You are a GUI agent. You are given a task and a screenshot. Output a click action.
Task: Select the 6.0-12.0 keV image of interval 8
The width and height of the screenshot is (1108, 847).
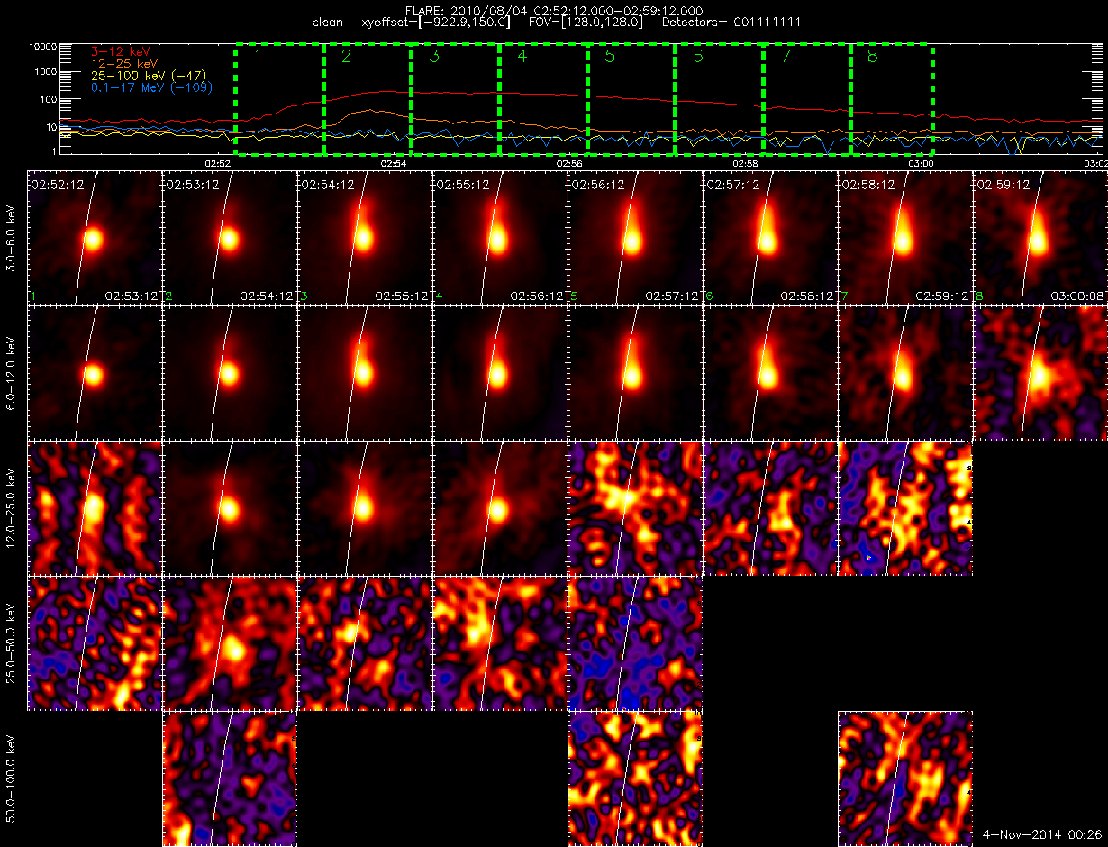tap(1040, 373)
